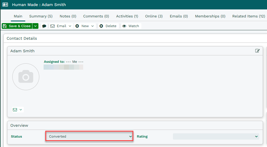
Task: Select the Online (3) tab
Action: (x=154, y=16)
